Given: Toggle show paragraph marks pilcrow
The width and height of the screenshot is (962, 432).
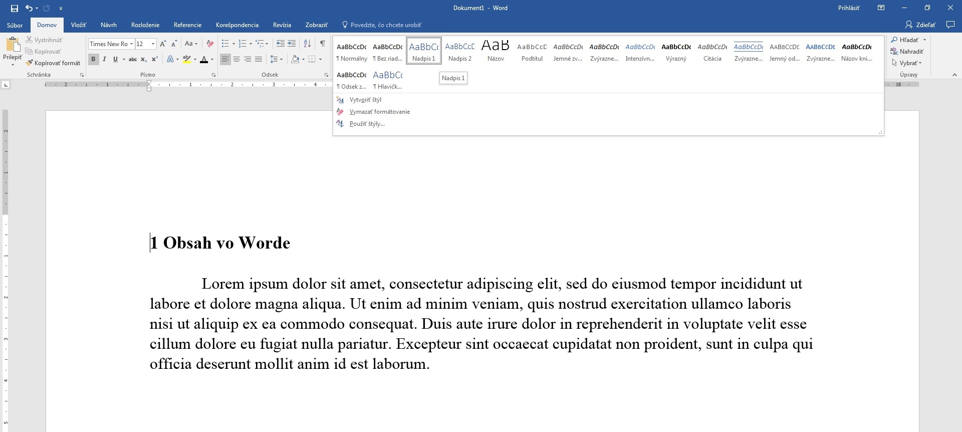Looking at the screenshot, I should [x=323, y=44].
